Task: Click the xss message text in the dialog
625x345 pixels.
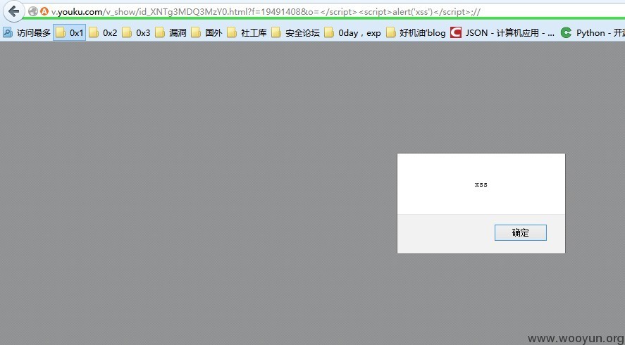Action: click(x=481, y=184)
